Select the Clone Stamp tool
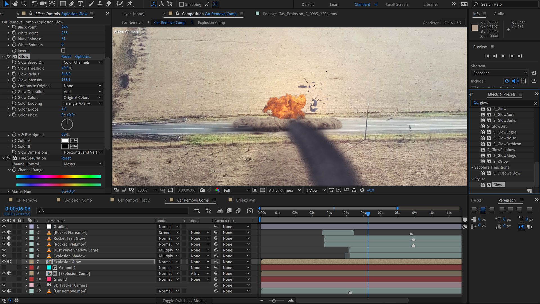This screenshot has width=540, height=304. (100, 4)
